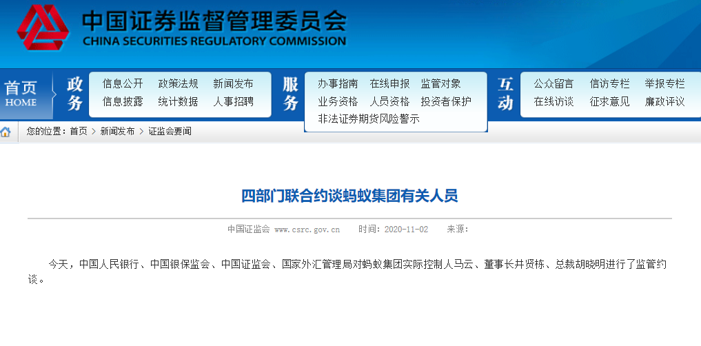Open 举报专栏 menu item

pos(664,83)
